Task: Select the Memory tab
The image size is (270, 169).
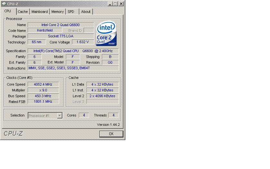Action: coord(58,12)
